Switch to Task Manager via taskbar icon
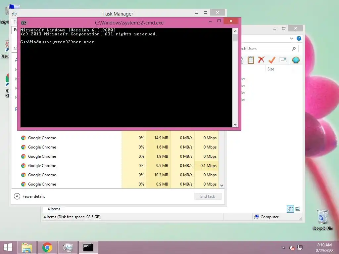 coord(68,247)
